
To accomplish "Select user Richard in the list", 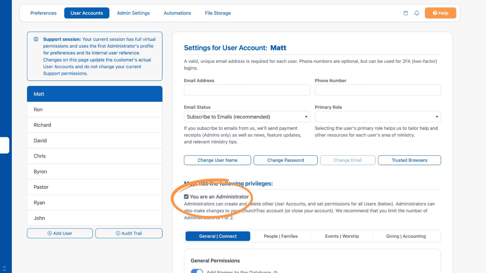I will coord(95,125).
